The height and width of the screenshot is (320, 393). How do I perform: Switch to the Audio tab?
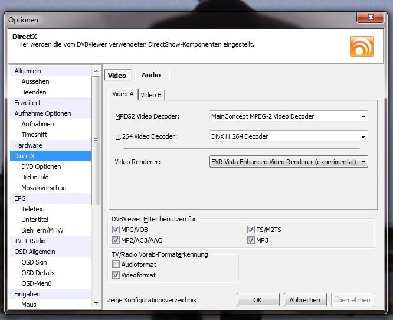tap(151, 75)
